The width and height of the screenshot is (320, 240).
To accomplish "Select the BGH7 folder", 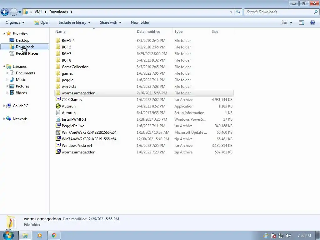I will tap(67, 53).
